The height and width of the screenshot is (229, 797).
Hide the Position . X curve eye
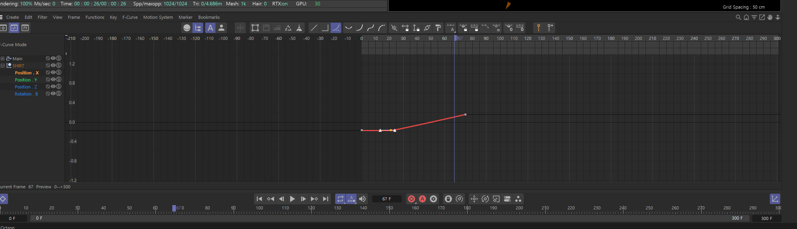(x=53, y=72)
